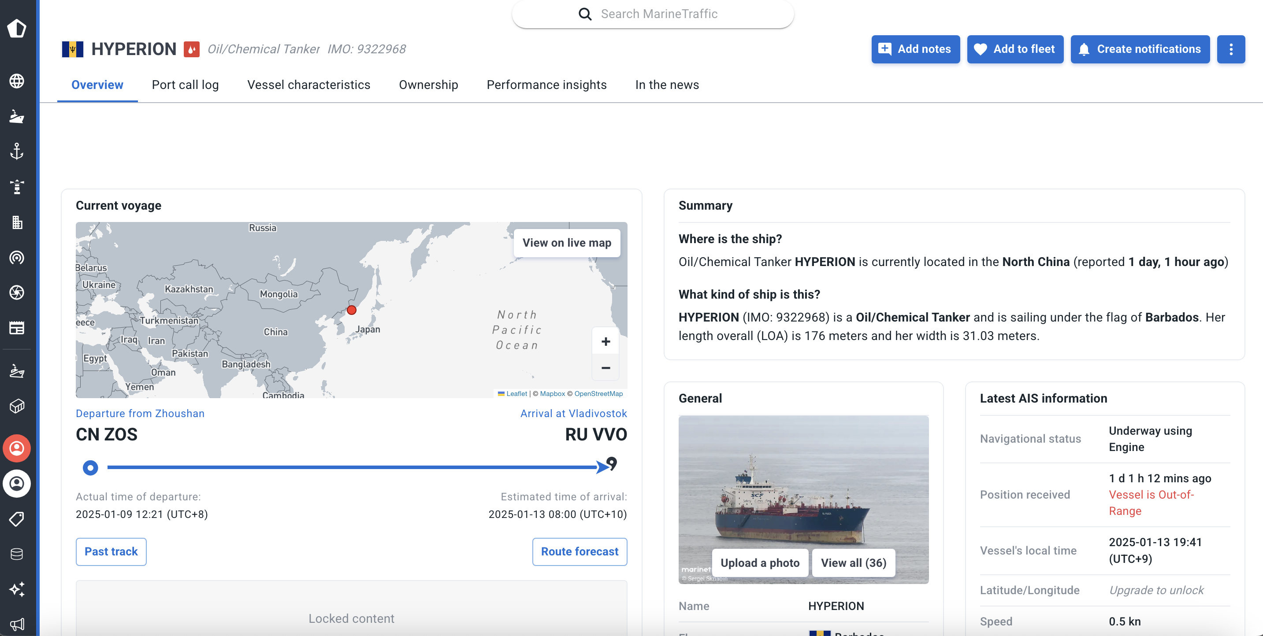Viewport: 1263px width, 636px height.
Task: Click the red user account icon
Action: (x=17, y=448)
